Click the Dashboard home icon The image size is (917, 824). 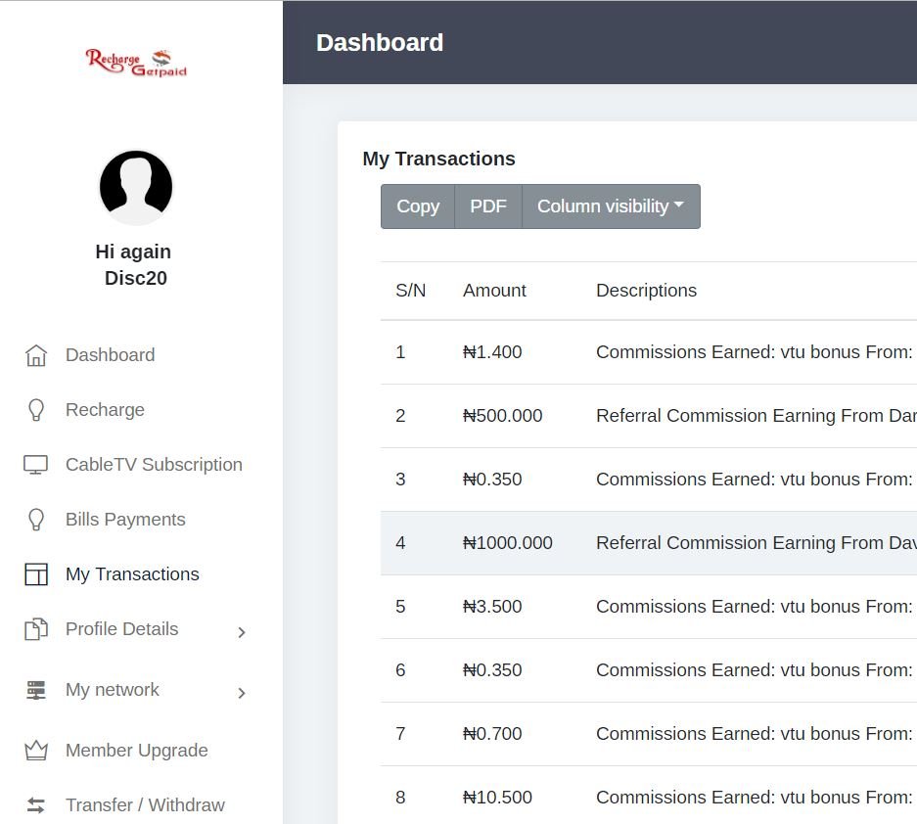coord(35,355)
